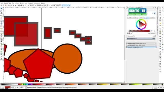Screen dimensions: 164x92
Task: Toggle current layer visibility in status bar
Action: 17,88
